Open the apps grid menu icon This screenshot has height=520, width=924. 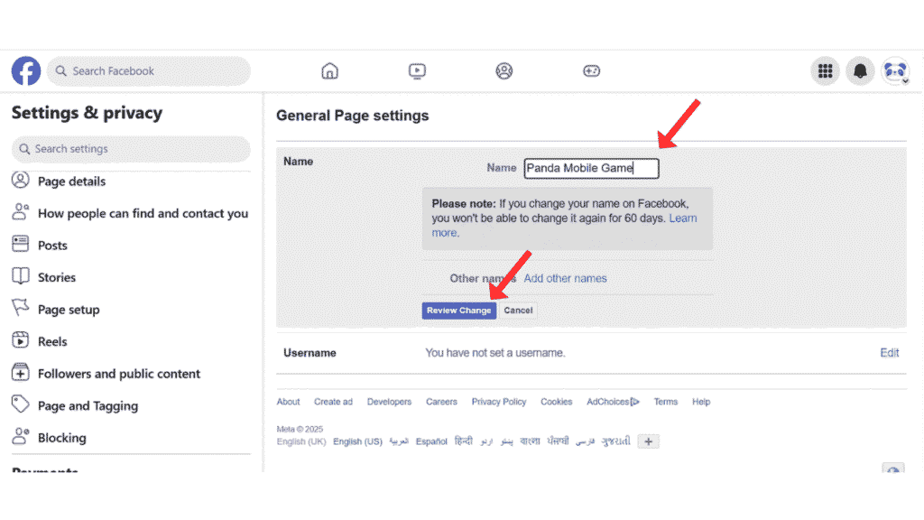[825, 70]
